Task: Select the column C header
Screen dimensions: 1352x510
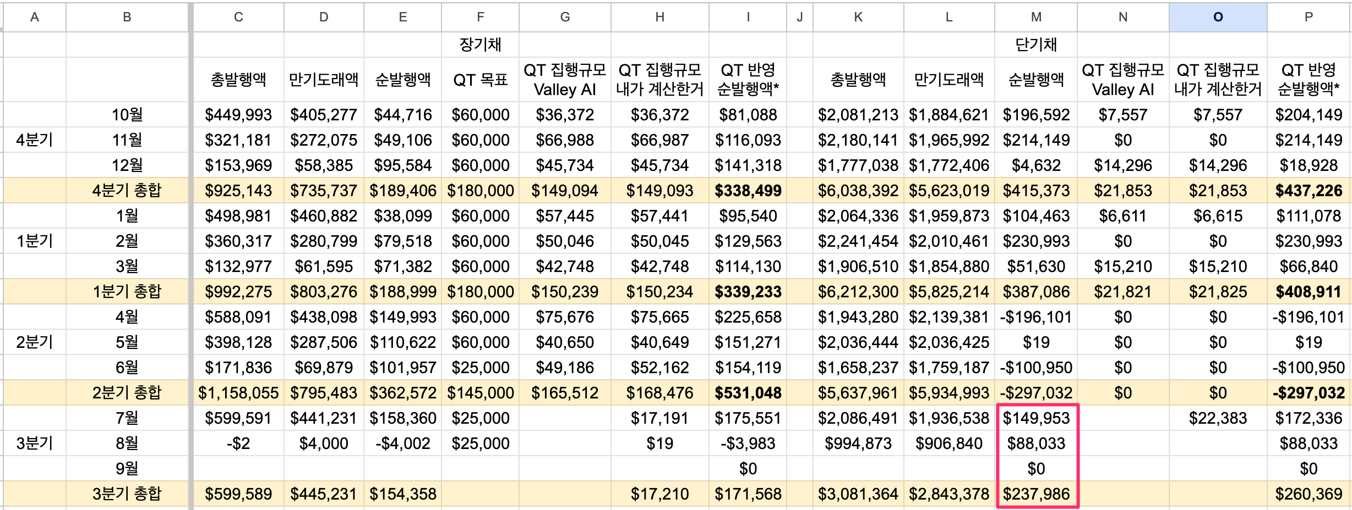Action: (x=238, y=17)
